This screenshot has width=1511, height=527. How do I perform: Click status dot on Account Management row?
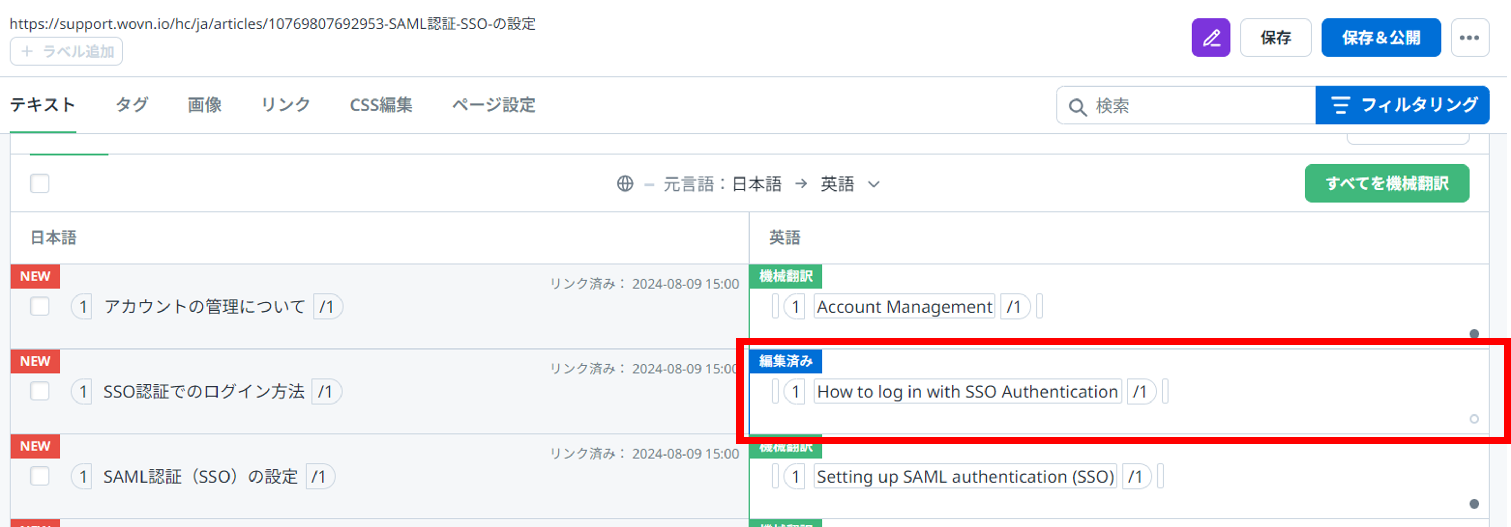click(1473, 334)
